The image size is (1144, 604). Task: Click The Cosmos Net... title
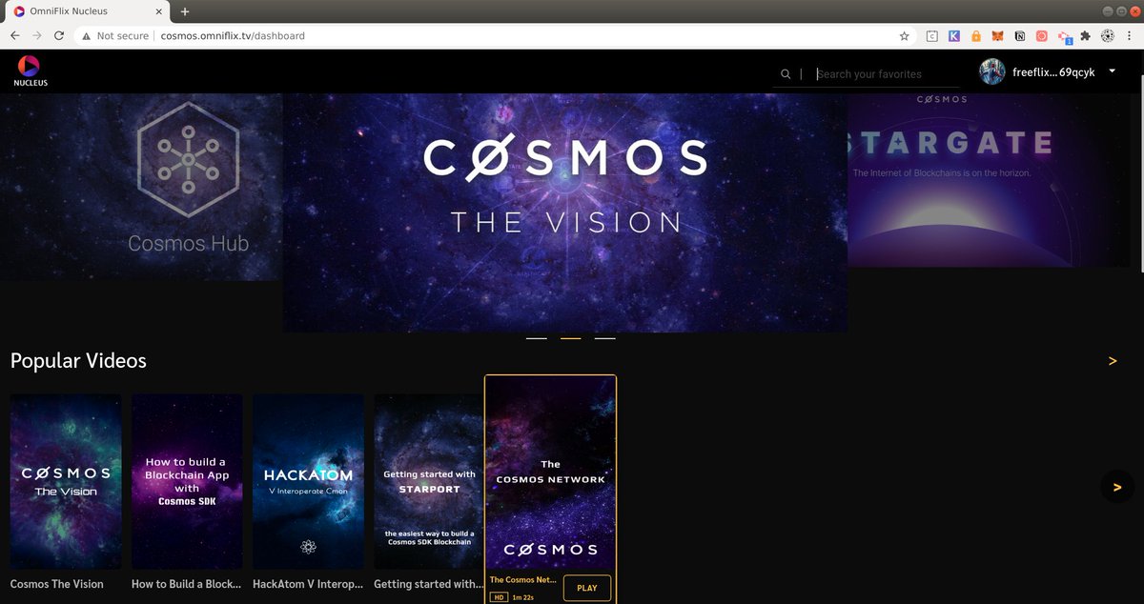522,579
